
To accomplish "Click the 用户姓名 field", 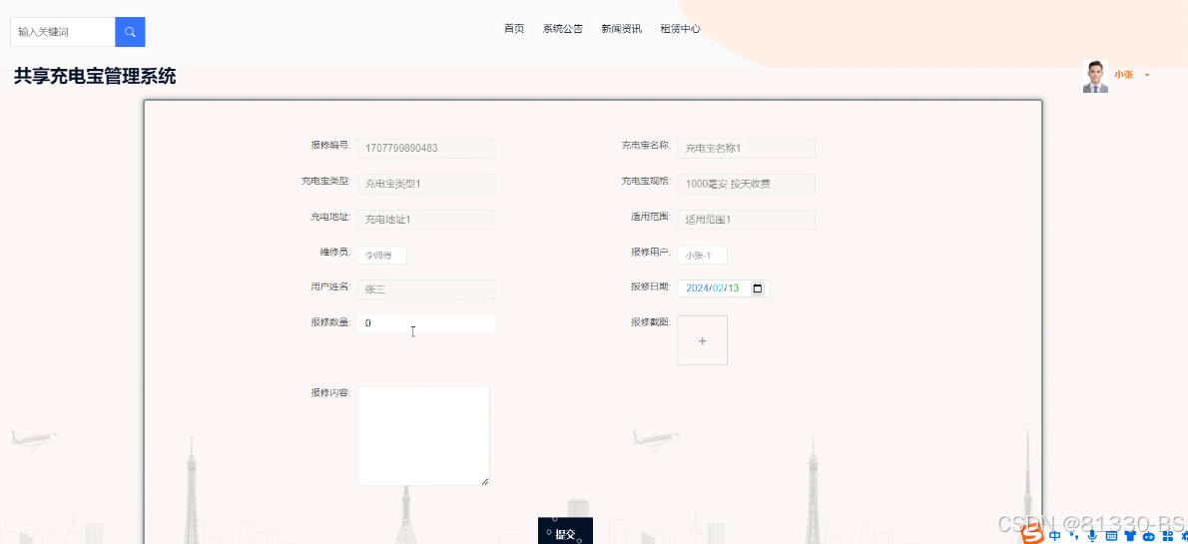I will click(x=426, y=289).
